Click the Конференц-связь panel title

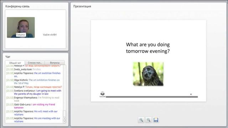17,6
